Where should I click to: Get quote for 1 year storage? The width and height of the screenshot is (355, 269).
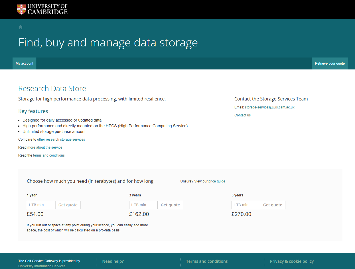[x=68, y=205]
